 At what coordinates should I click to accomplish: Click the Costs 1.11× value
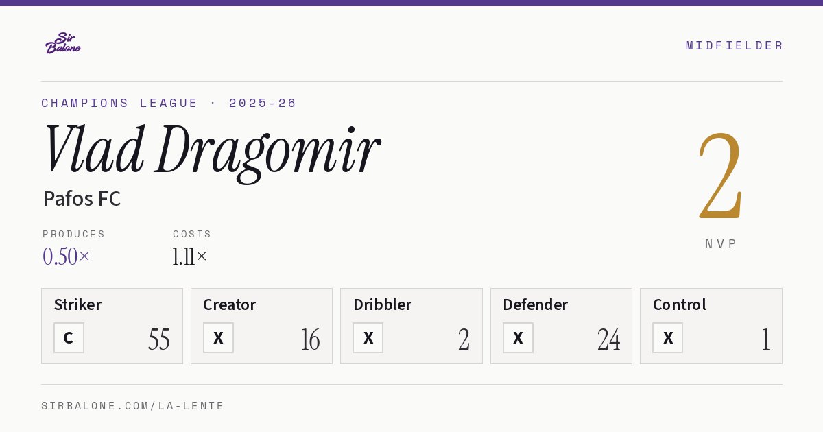point(190,256)
